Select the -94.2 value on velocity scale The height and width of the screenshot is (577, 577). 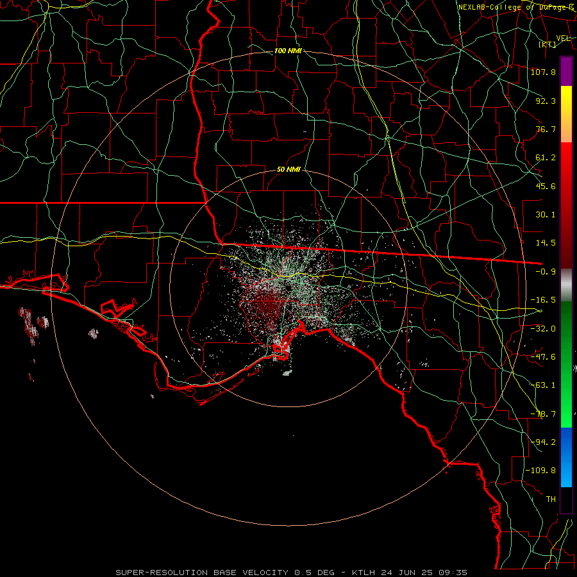click(543, 442)
